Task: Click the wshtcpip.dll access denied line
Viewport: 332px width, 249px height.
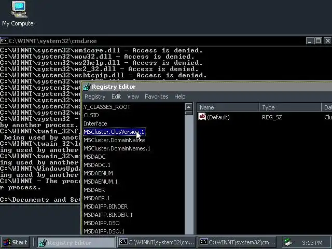Action: tap(103, 75)
